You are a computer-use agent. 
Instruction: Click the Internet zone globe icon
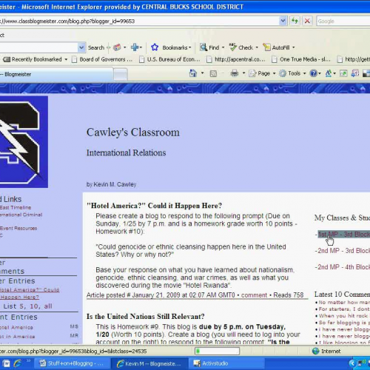316,351
